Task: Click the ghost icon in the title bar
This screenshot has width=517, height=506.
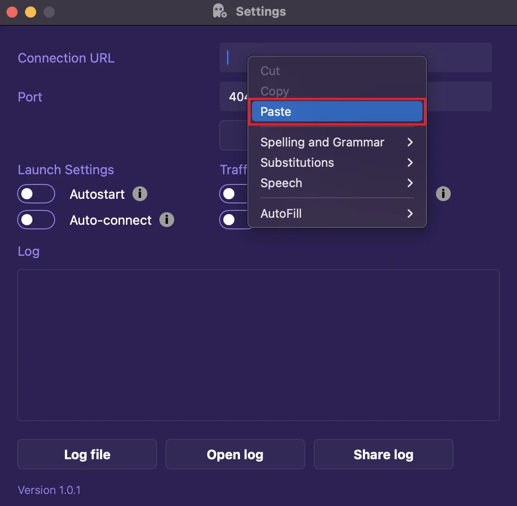Action: coord(220,11)
